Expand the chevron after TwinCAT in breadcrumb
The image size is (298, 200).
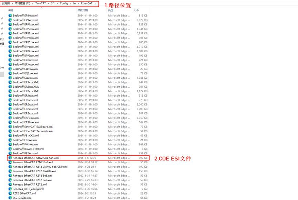tap(49, 3)
